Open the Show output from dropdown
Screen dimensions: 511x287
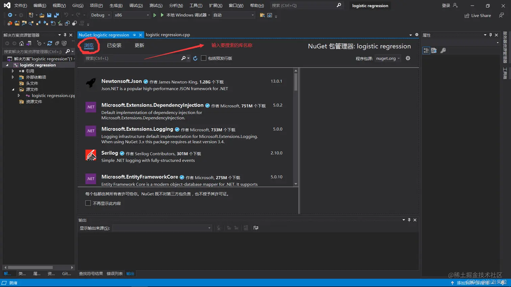(x=162, y=228)
